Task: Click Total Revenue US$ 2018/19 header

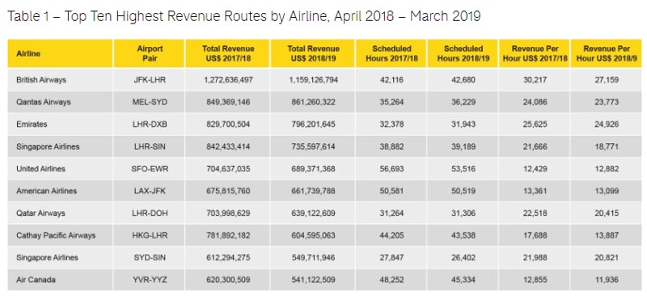Action: (x=313, y=53)
